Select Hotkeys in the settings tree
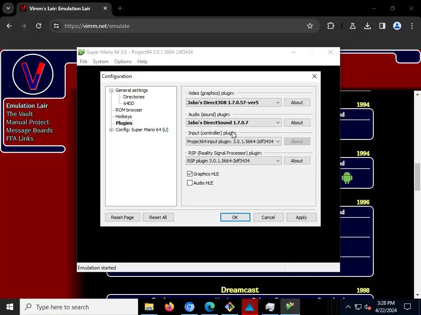 123,116
